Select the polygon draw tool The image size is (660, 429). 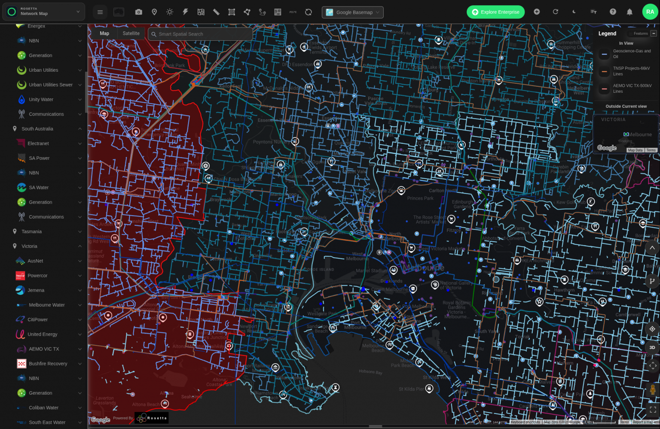(247, 12)
